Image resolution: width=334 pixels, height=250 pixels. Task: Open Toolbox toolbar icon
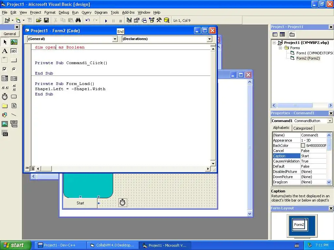(159, 21)
